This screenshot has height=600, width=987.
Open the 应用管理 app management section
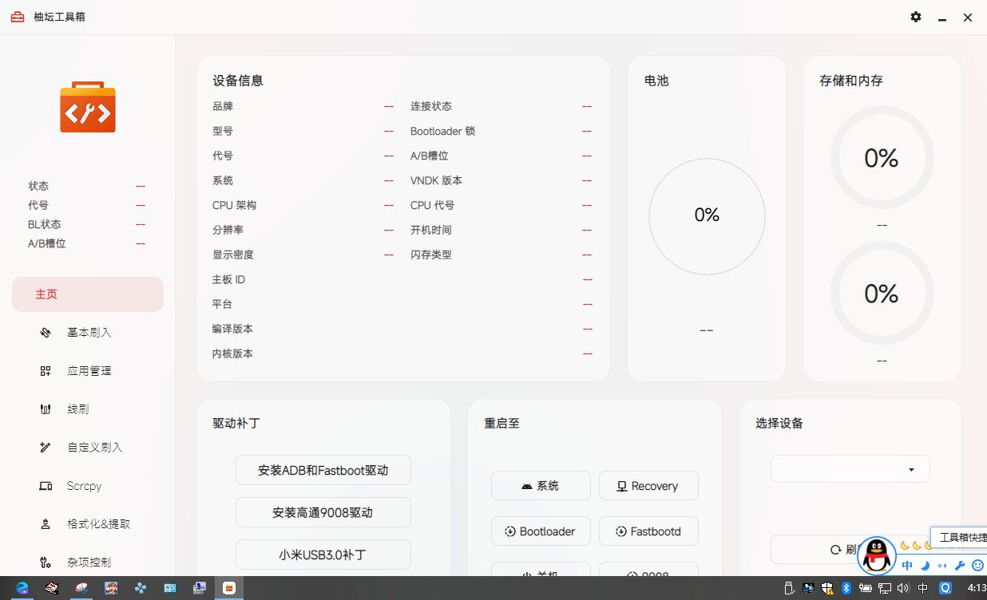[x=88, y=370]
